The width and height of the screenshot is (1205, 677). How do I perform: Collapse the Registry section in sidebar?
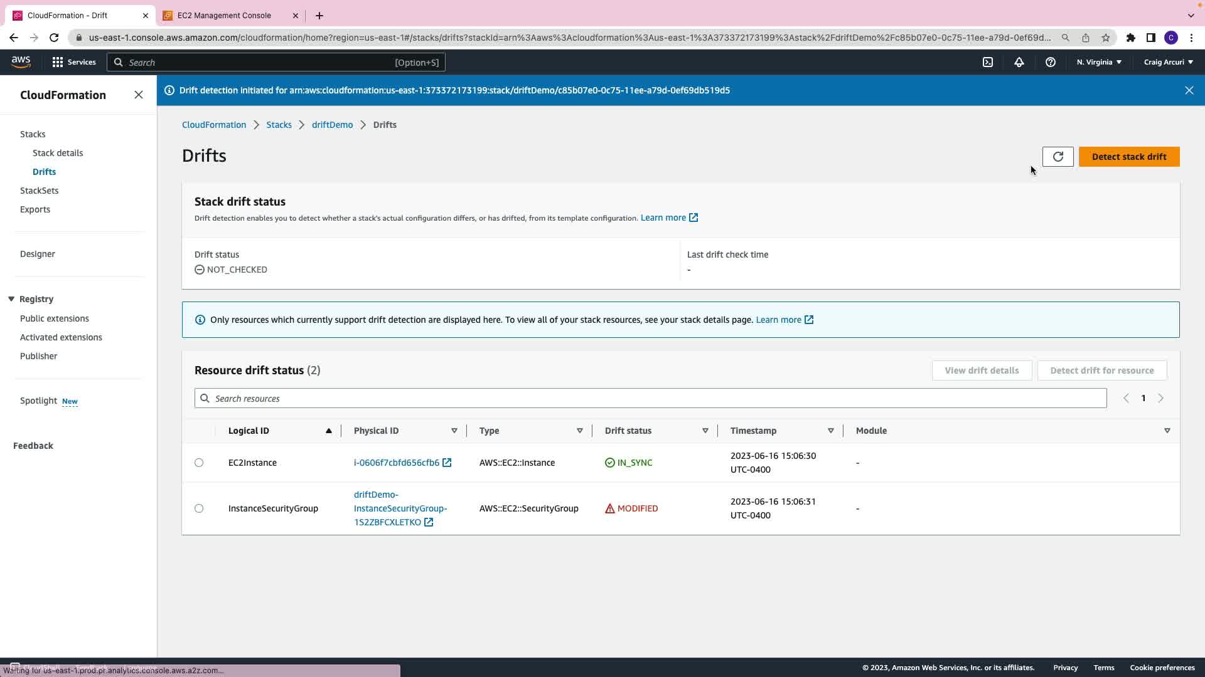(11, 299)
